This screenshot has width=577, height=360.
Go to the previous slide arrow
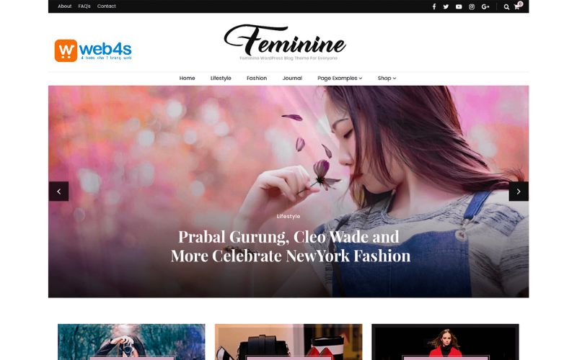point(59,192)
